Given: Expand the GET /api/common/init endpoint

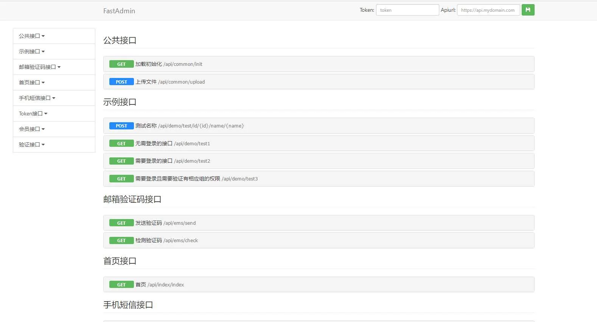Looking at the screenshot, I should point(169,64).
